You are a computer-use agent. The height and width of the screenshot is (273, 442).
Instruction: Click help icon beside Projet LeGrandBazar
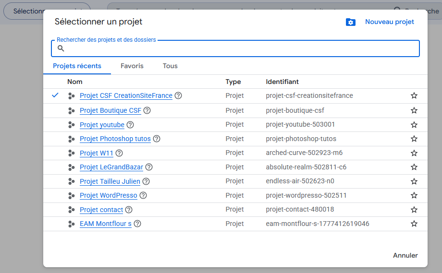pyautogui.click(x=149, y=167)
